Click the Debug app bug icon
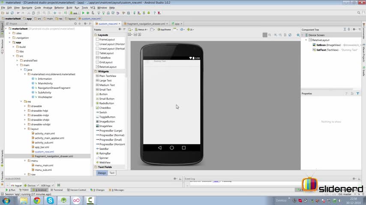Image resolution: width=366 pixels, height=205 pixels. pyautogui.click(x=88, y=13)
